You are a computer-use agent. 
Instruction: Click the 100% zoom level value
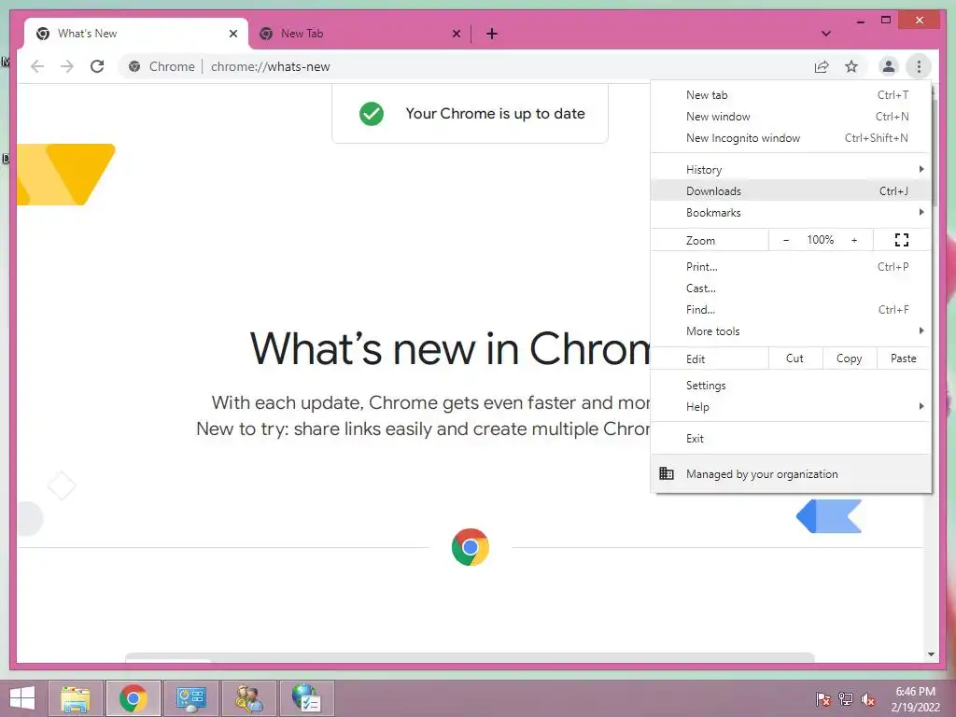tap(820, 240)
